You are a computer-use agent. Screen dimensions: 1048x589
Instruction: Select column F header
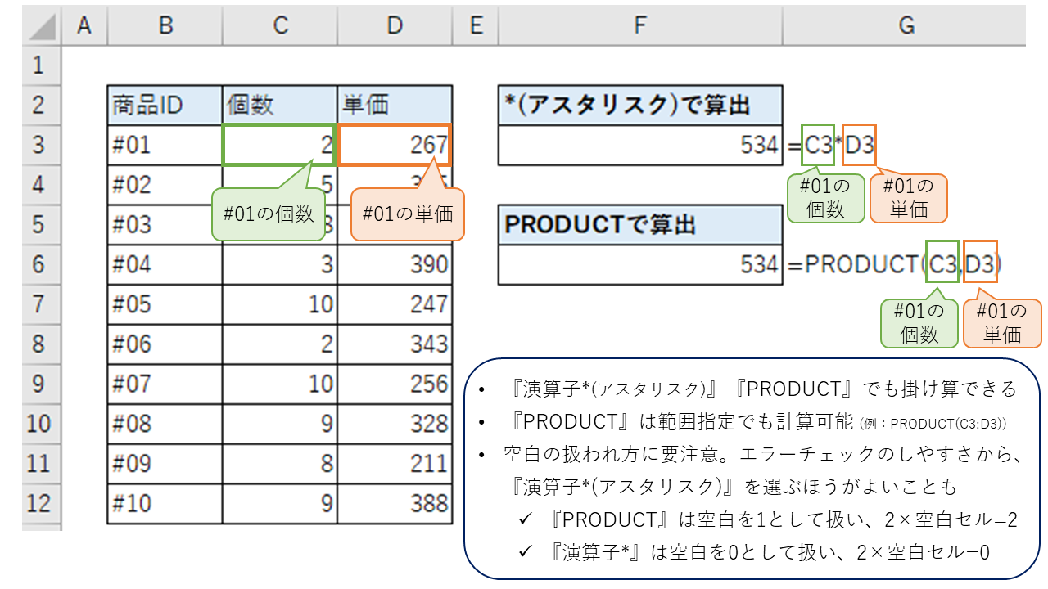pyautogui.click(x=640, y=25)
